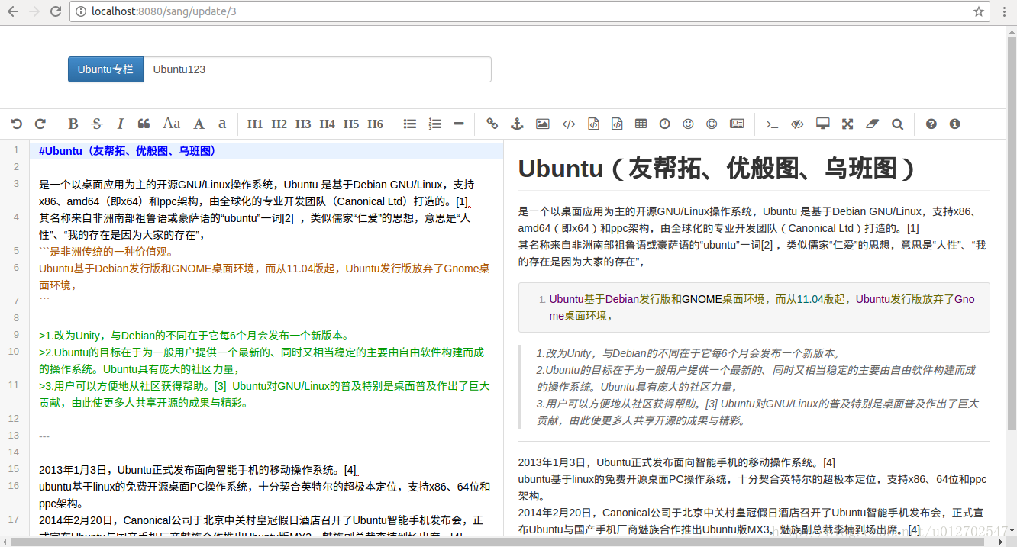Screen dimensions: 1017x547
Task: Click the preview code block text
Action: [762, 307]
